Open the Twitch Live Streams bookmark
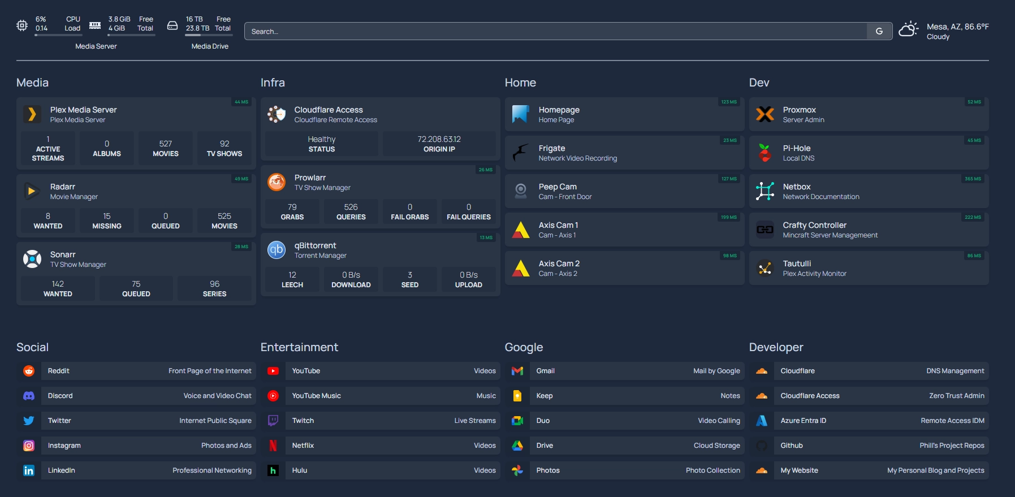This screenshot has height=497, width=1015. pos(393,421)
